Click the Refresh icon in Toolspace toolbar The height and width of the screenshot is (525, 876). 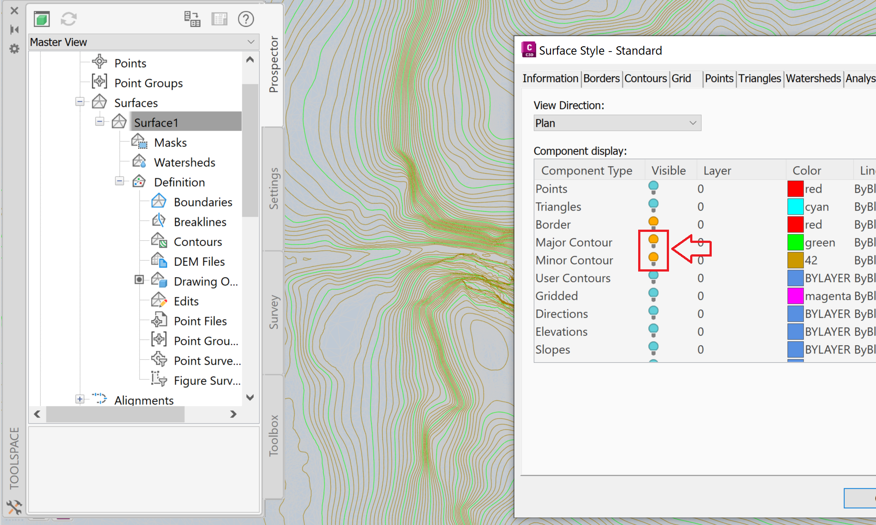[69, 19]
